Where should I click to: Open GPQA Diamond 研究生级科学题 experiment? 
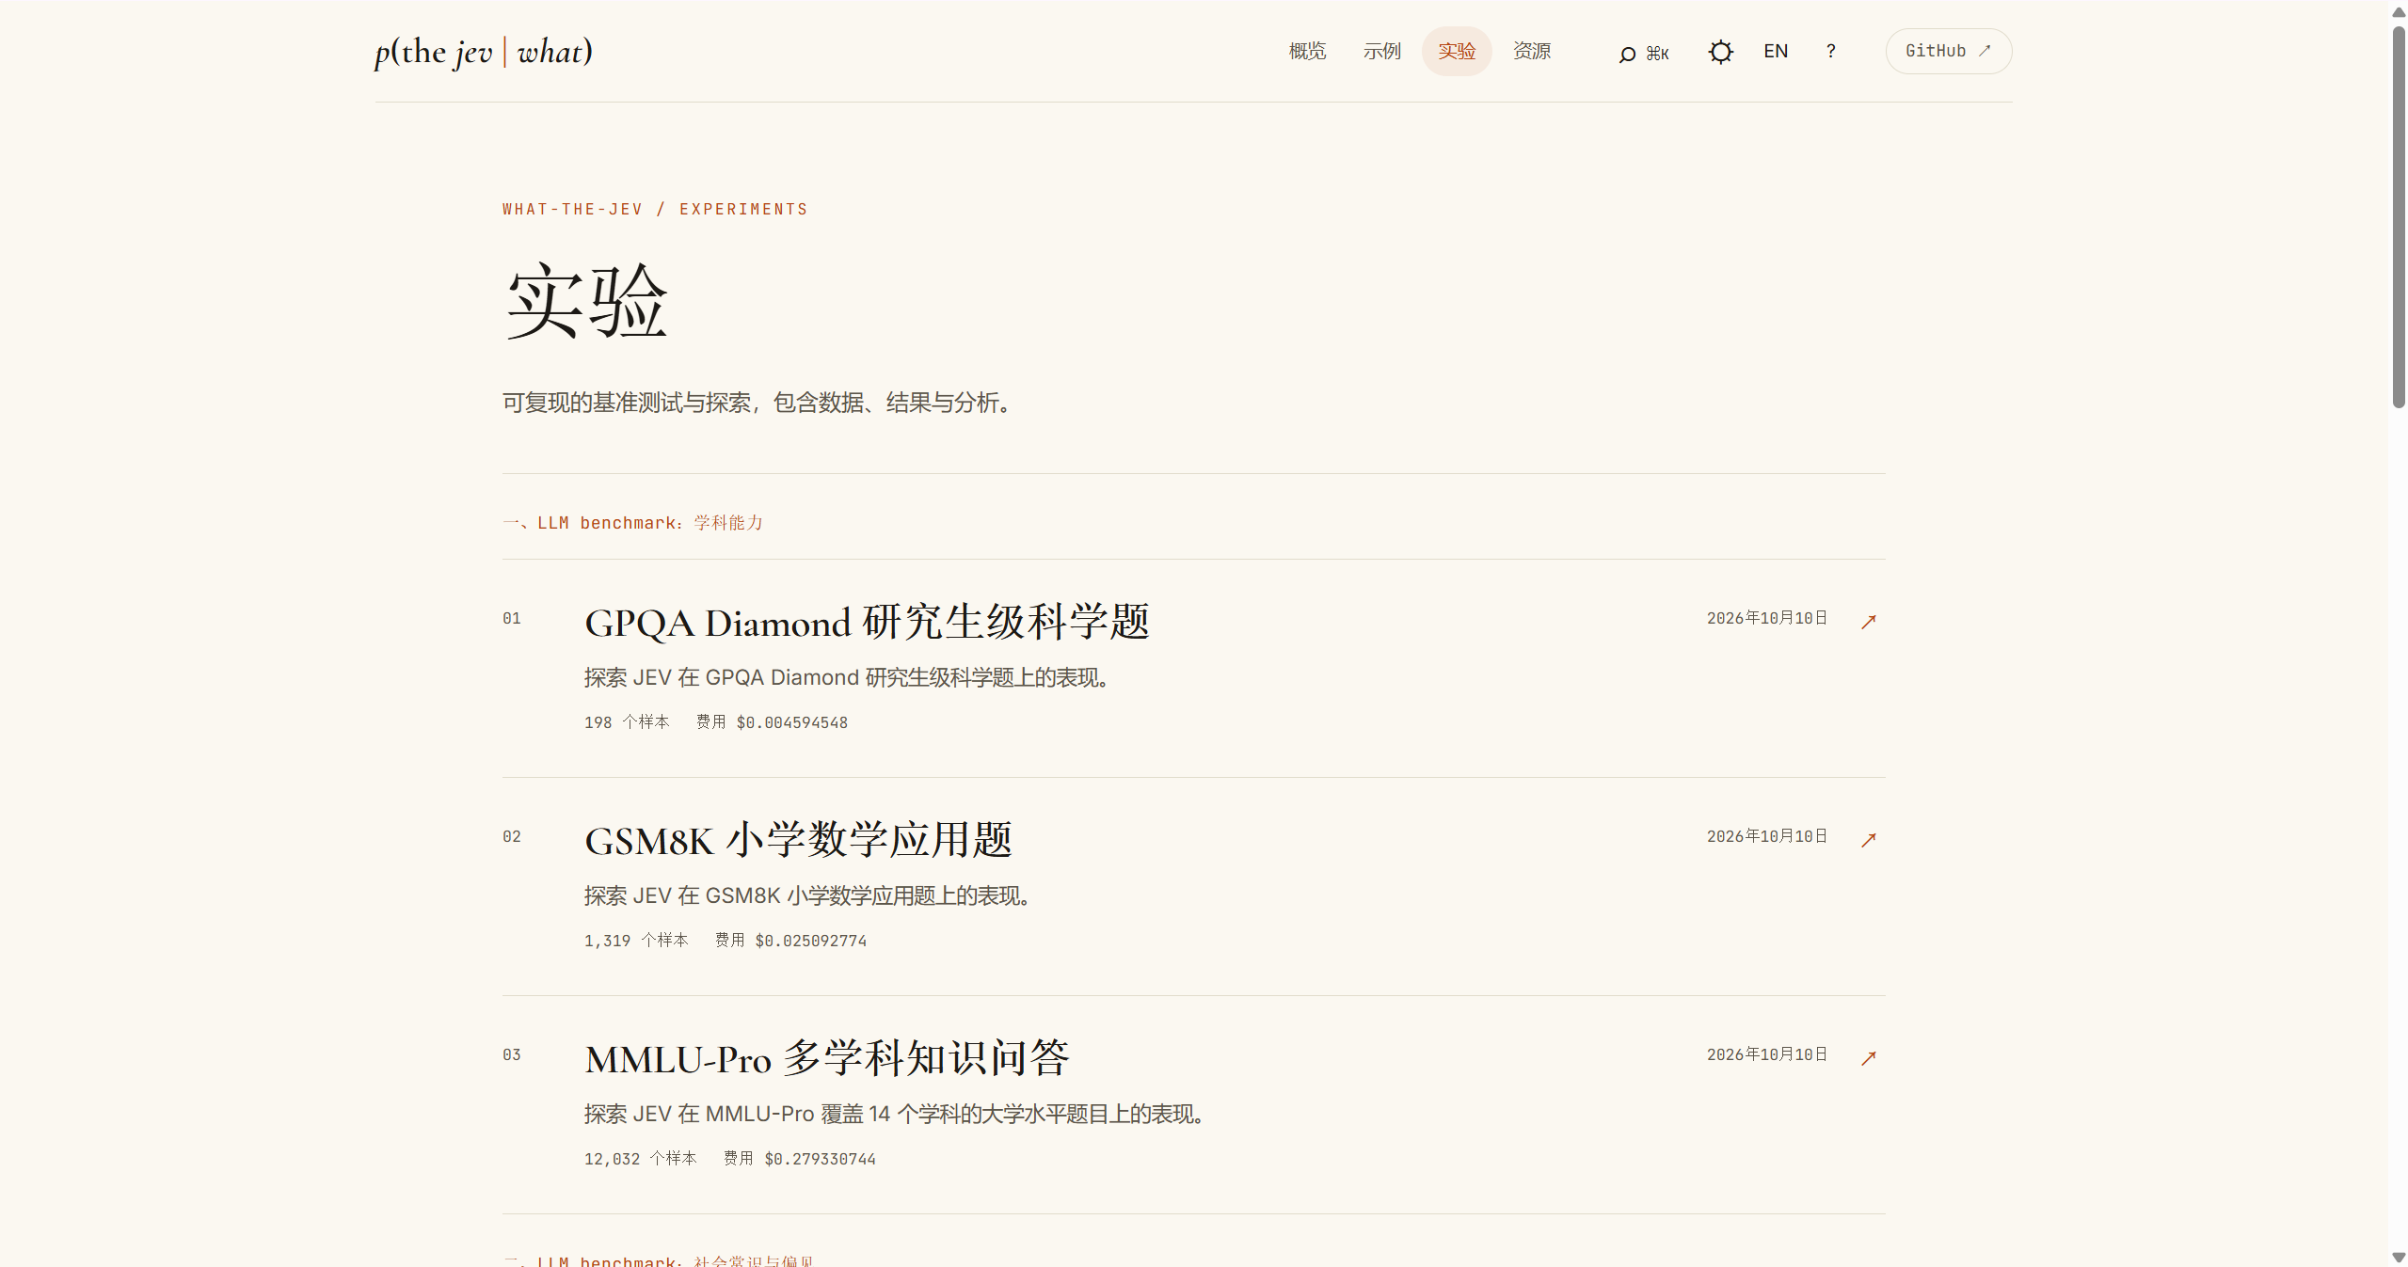click(867, 623)
